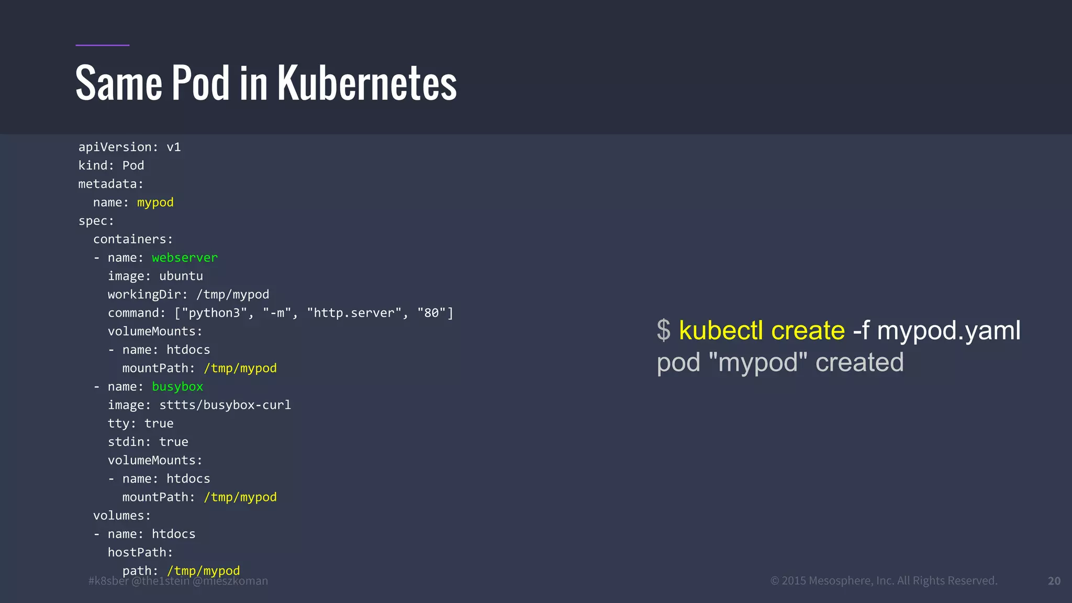Select the yellow mypod name value
The width and height of the screenshot is (1072, 603).
pos(155,203)
